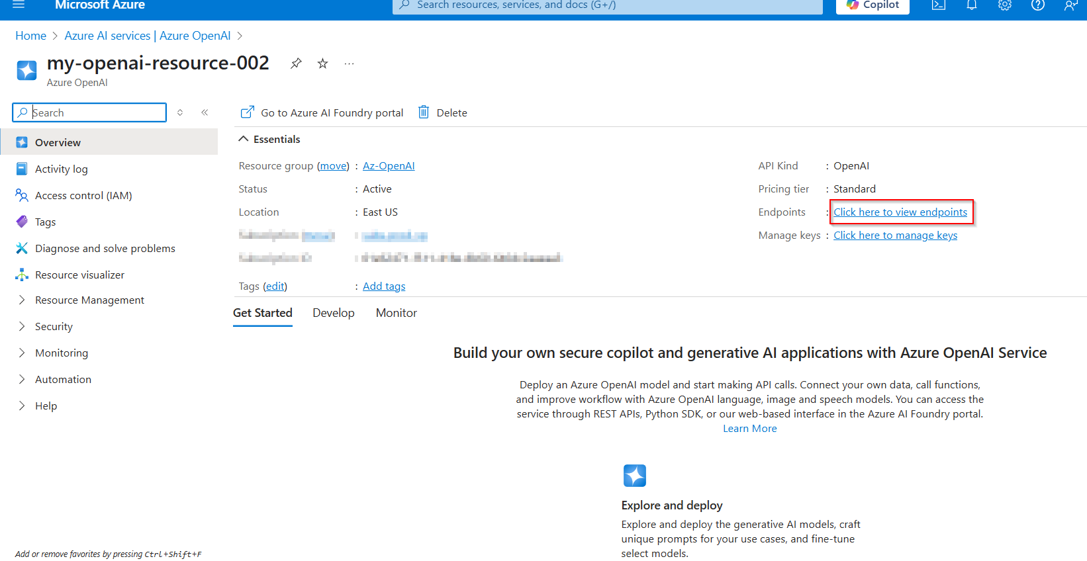Click the Azure OpenAI resource logo icon

click(26, 70)
